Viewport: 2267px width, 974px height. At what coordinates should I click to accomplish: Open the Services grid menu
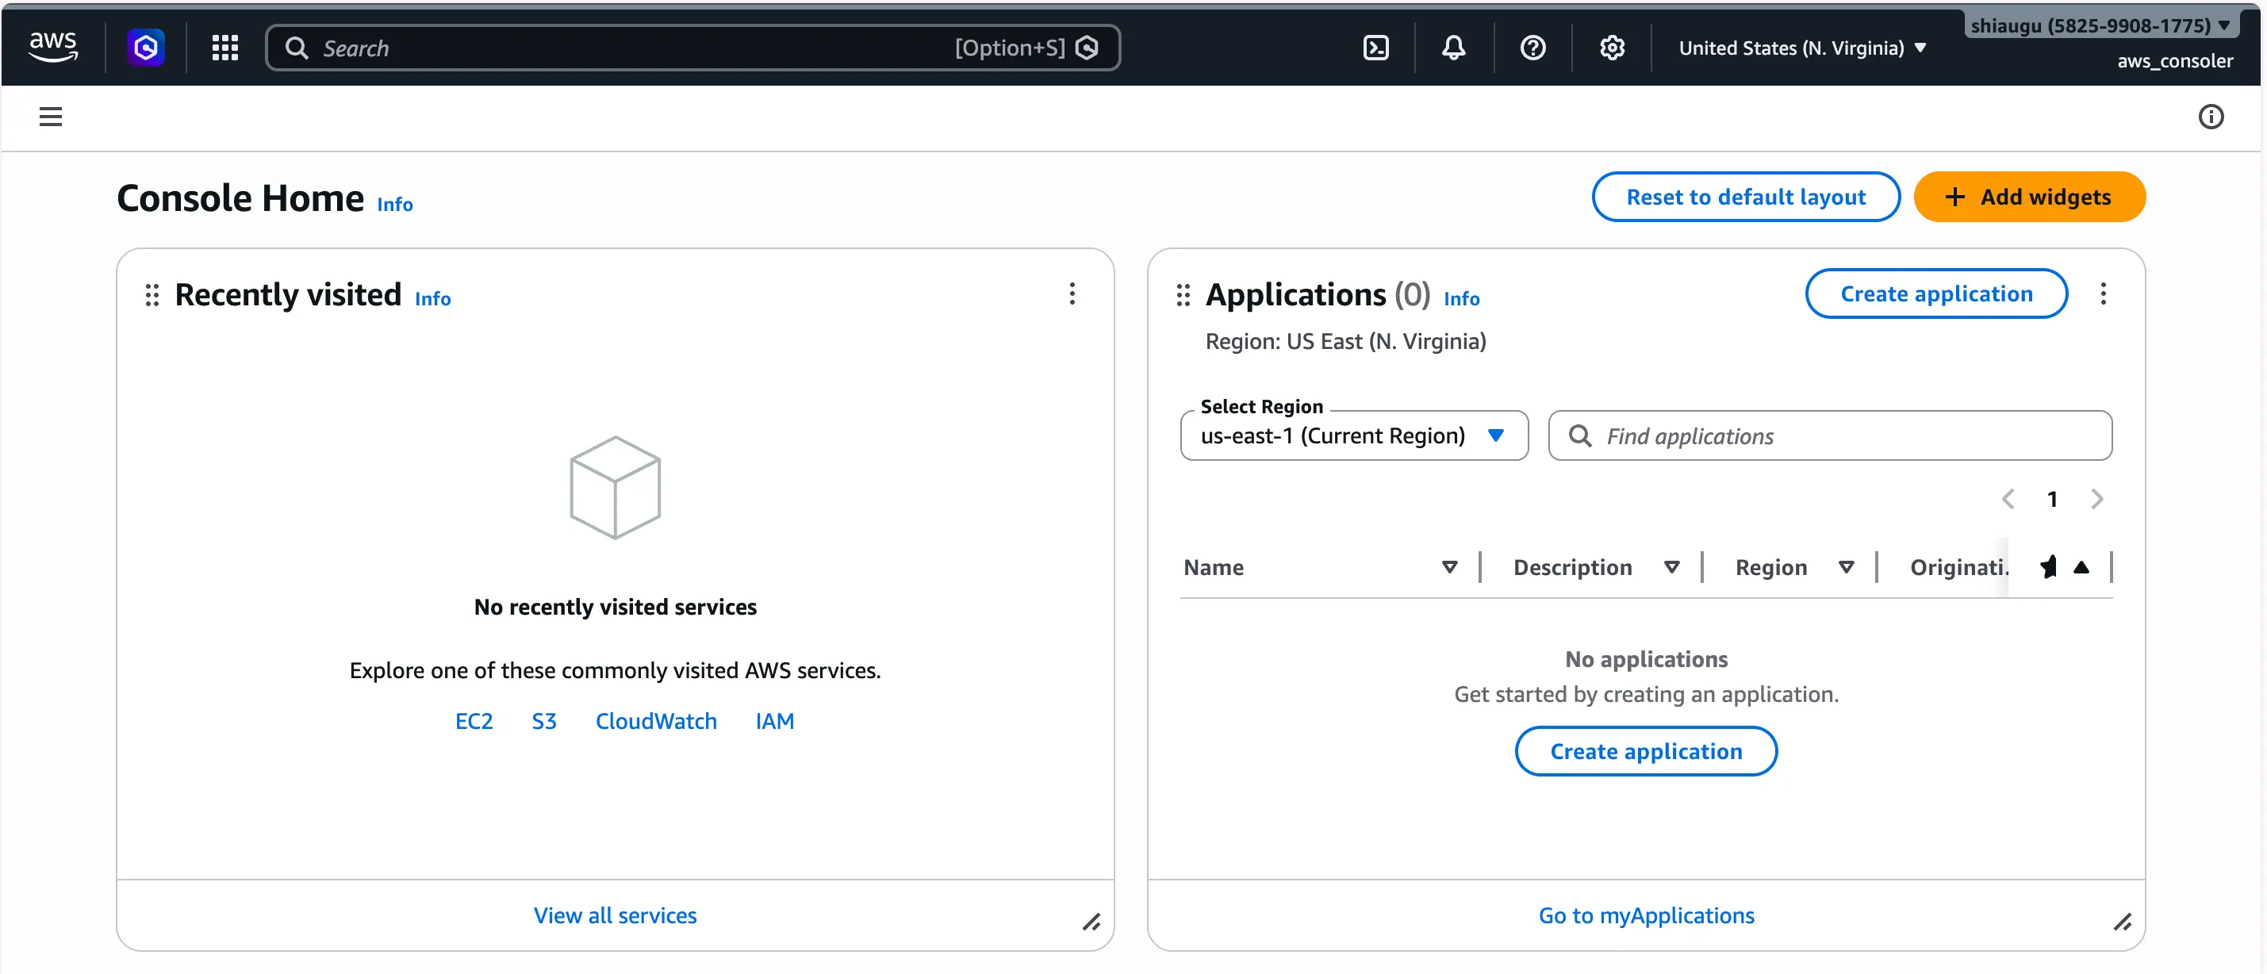click(225, 48)
